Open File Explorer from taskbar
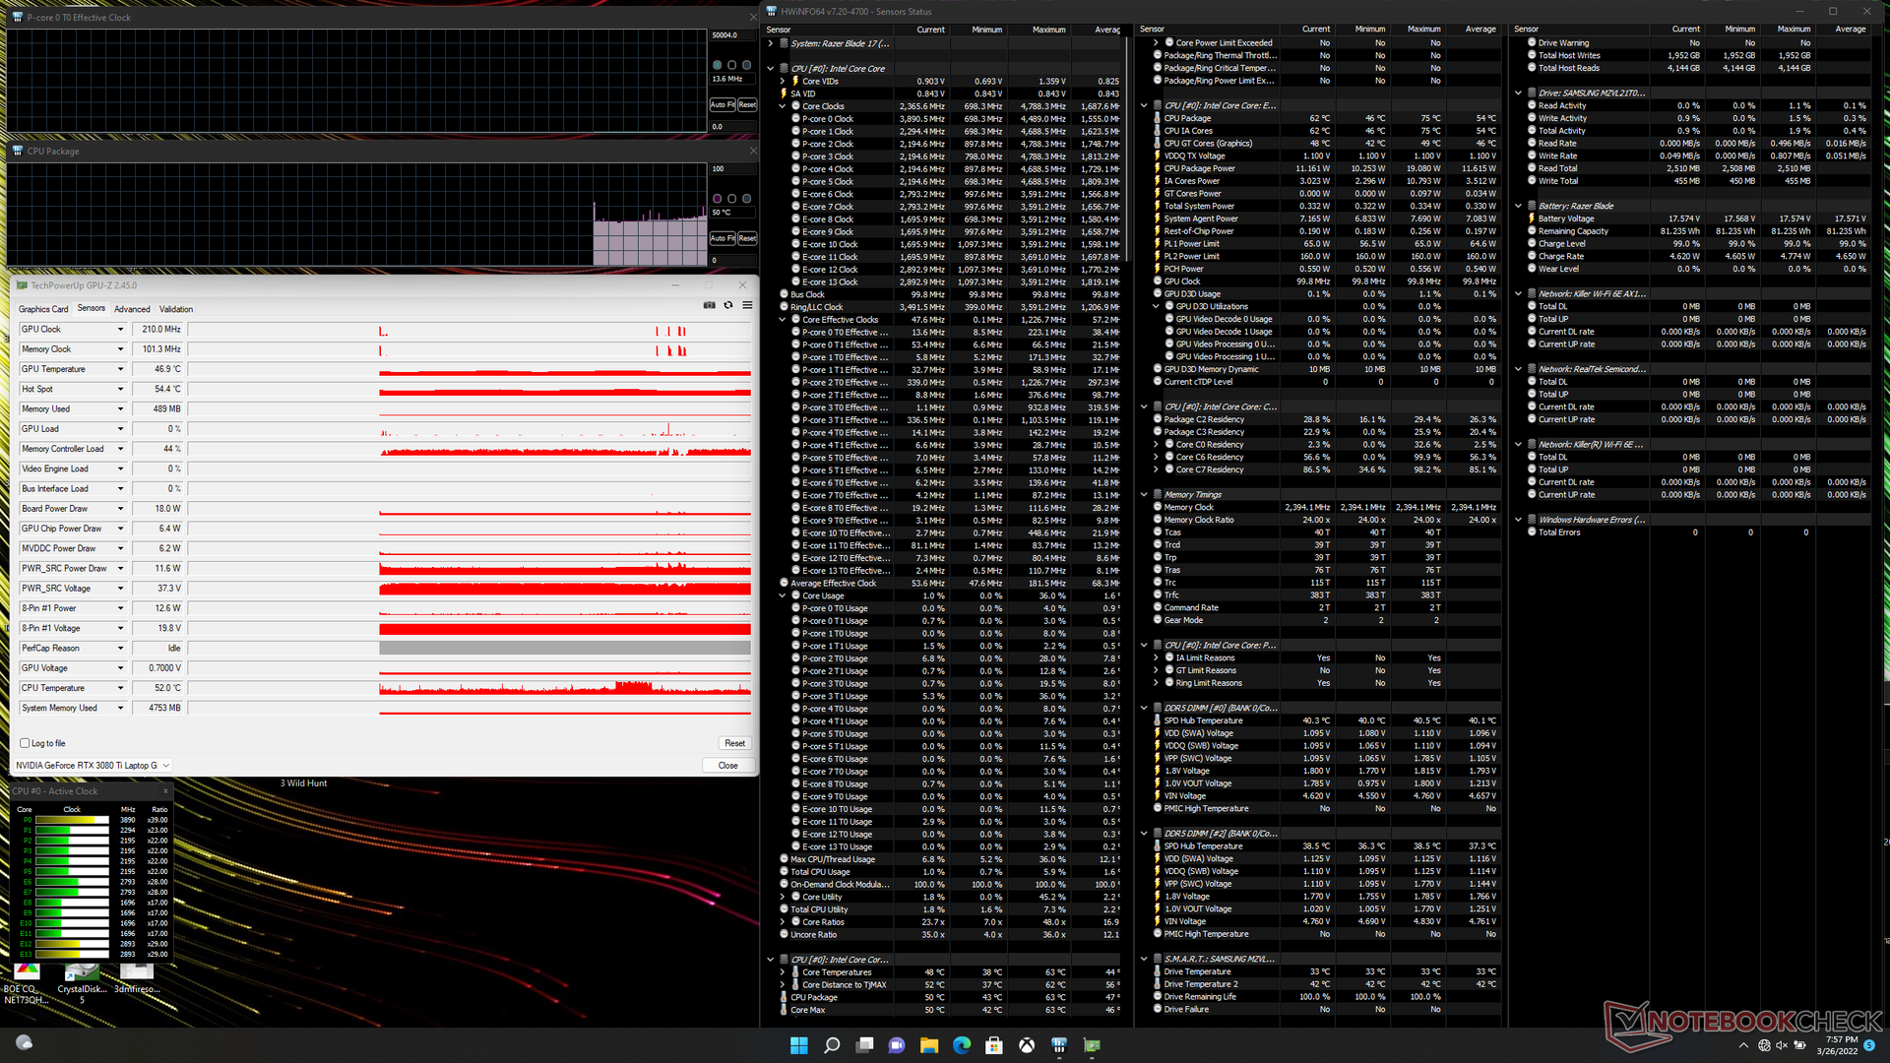The width and height of the screenshot is (1890, 1063). pyautogui.click(x=928, y=1044)
